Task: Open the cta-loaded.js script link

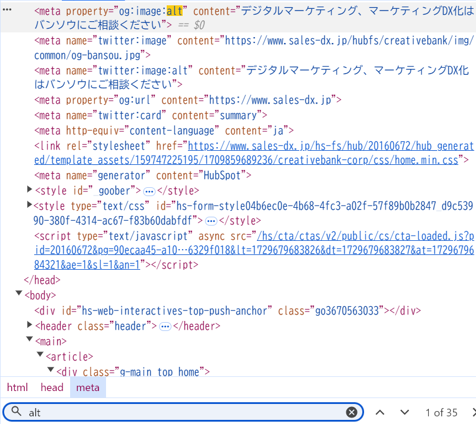Action: click(254, 250)
